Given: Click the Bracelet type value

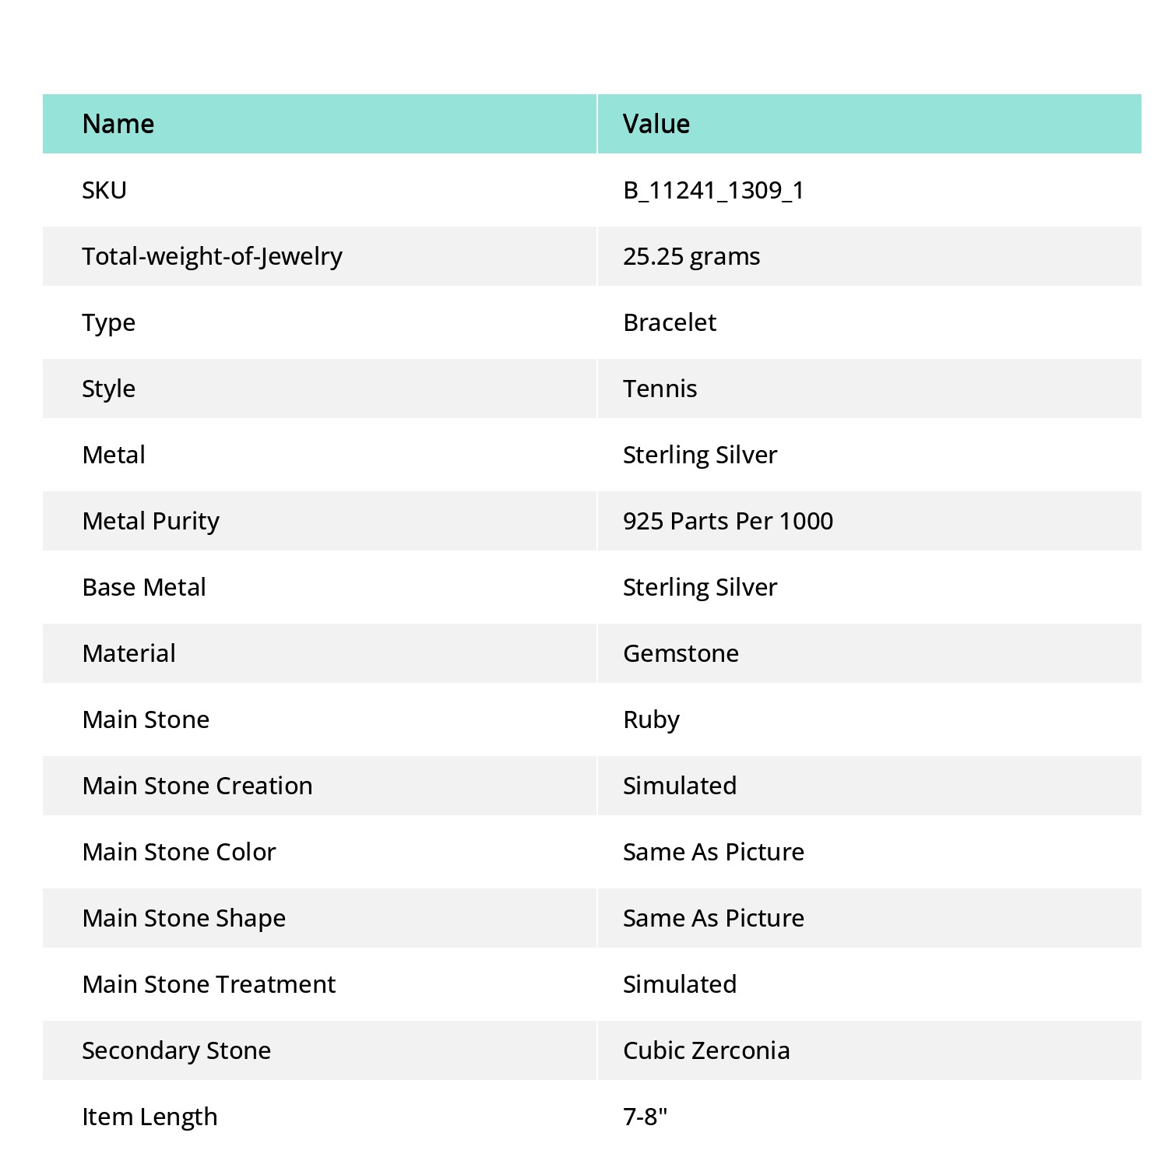Looking at the screenshot, I should click(x=670, y=322).
